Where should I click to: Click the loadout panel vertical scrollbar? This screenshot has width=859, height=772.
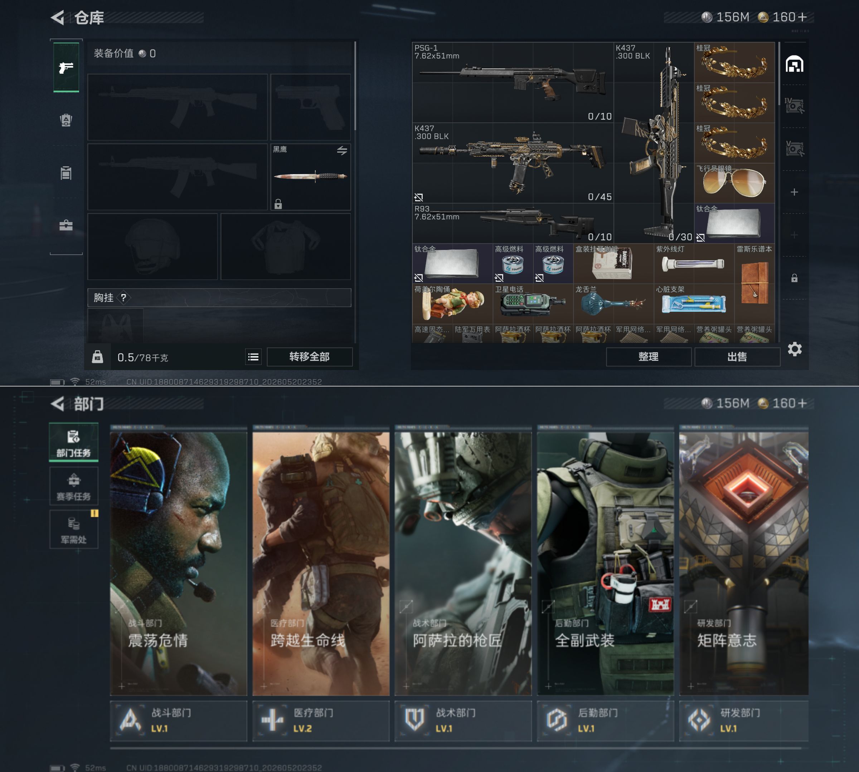pos(355,86)
